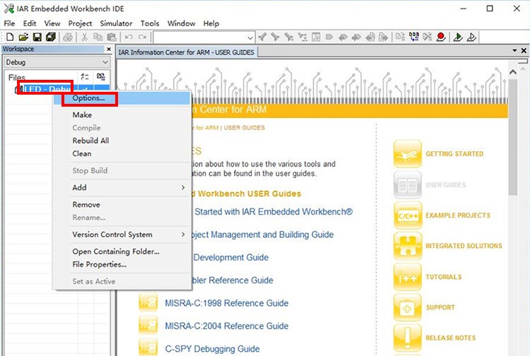This screenshot has width=530, height=356.
Task: Open the C-SPY Debugging Guide link
Action: pos(212,349)
